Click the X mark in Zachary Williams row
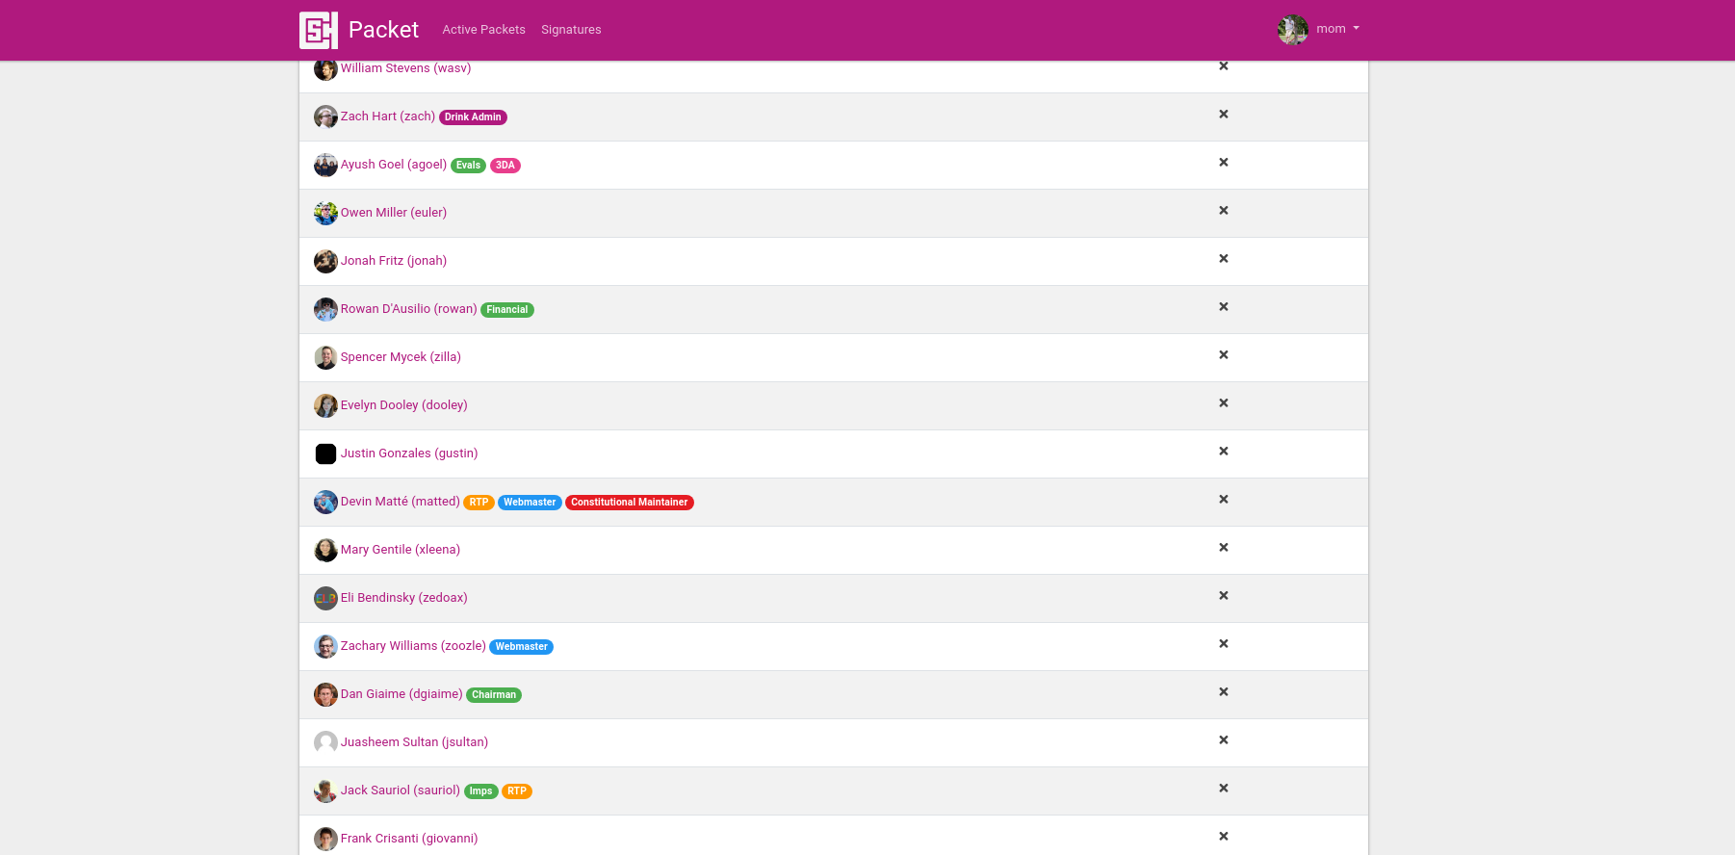 1224,644
